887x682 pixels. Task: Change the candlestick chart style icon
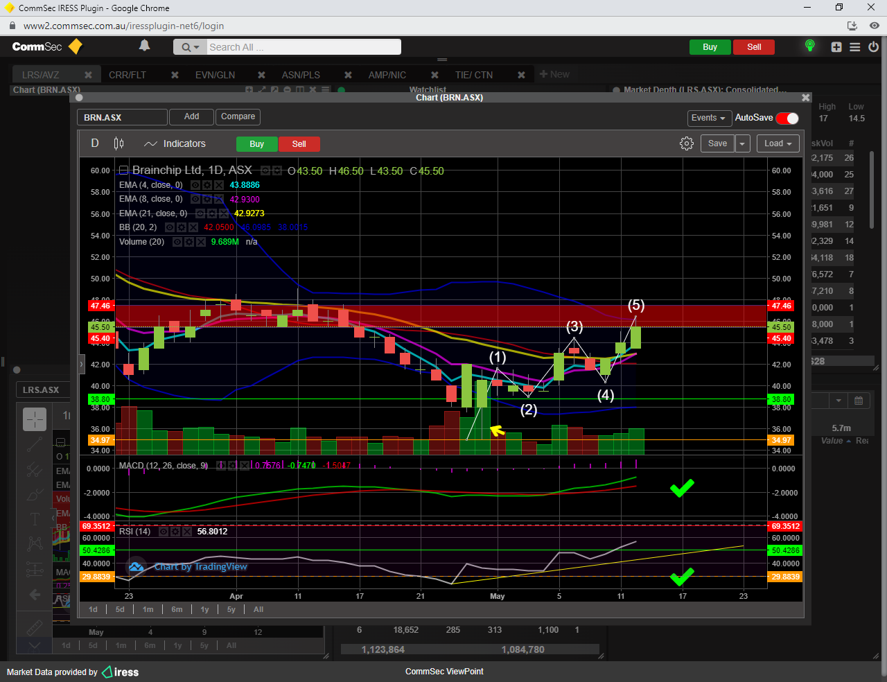118,143
